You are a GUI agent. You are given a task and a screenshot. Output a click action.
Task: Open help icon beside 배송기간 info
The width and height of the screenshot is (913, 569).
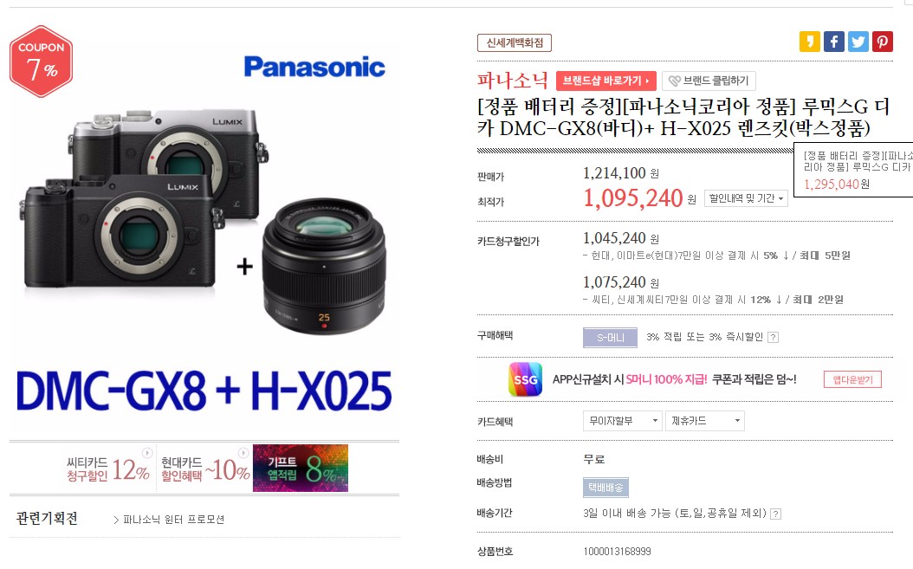pos(775,514)
